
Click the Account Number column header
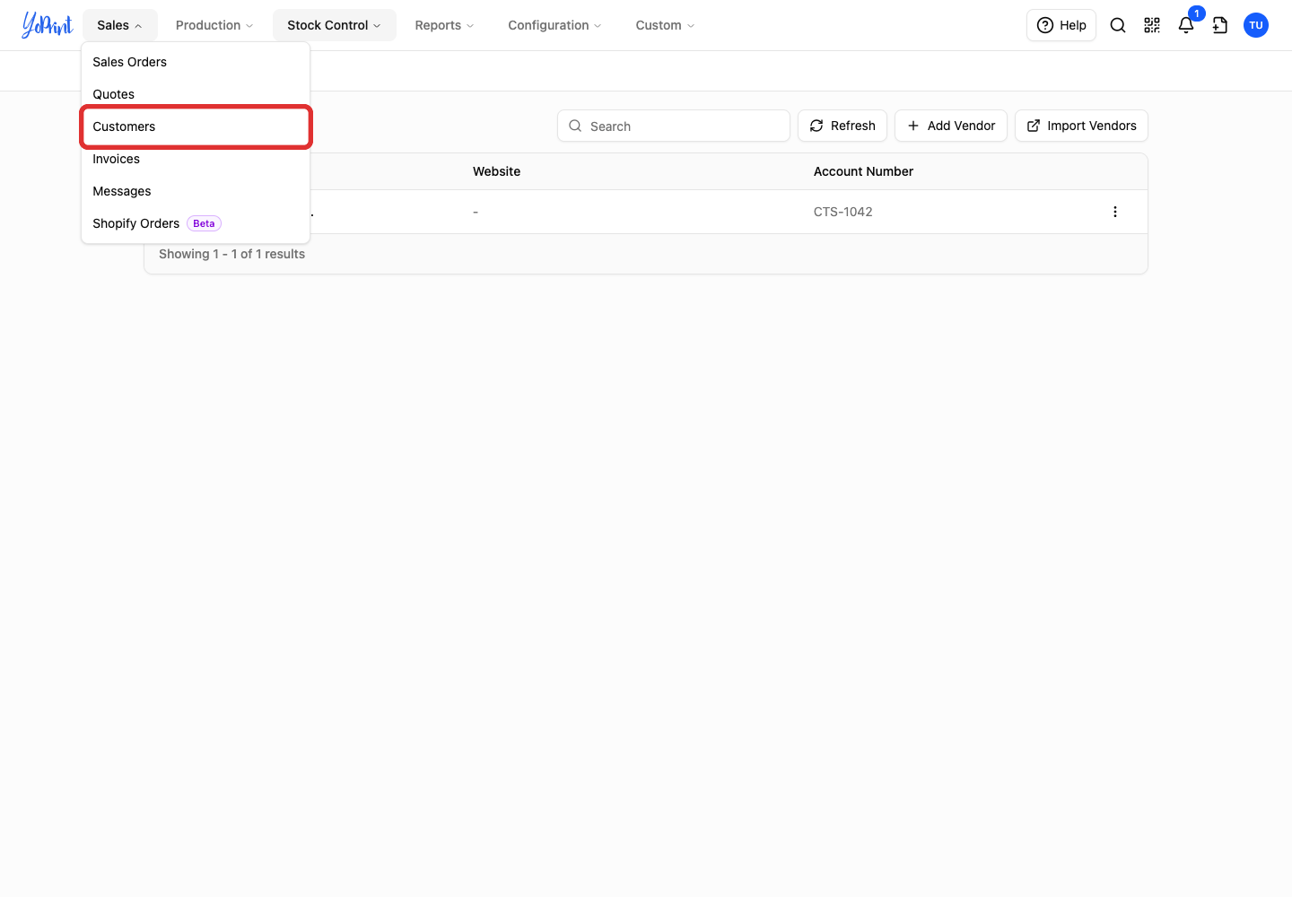863,171
